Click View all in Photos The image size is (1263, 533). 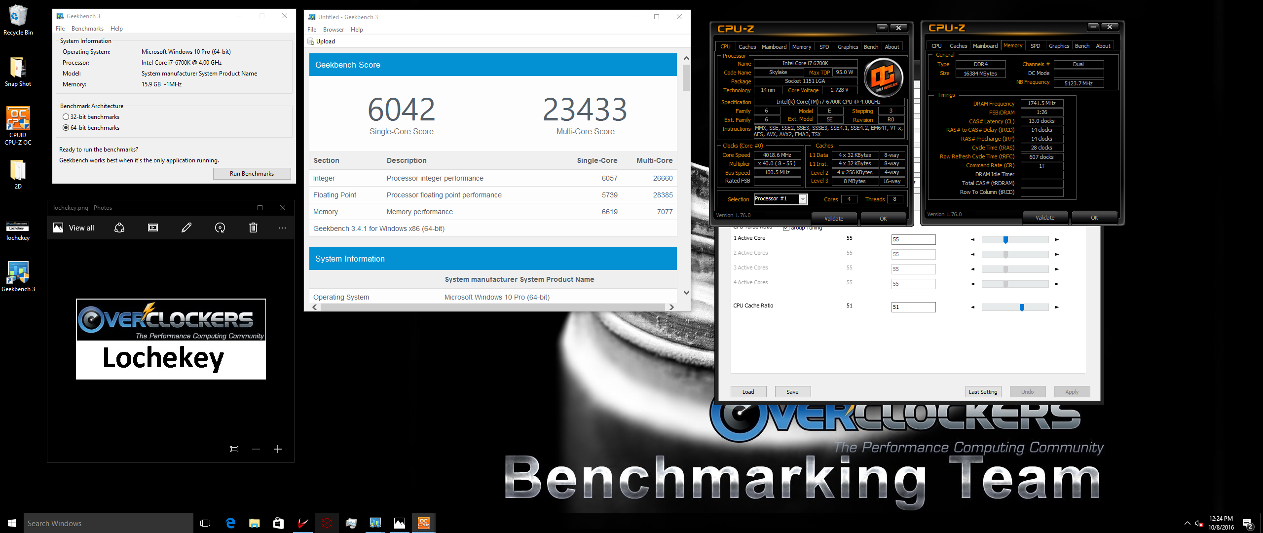coord(74,228)
